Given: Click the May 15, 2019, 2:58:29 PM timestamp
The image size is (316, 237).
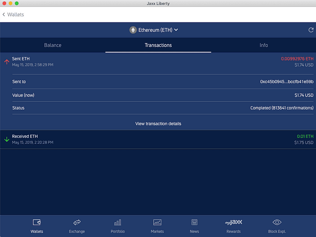Looking at the screenshot, I should (32, 65).
